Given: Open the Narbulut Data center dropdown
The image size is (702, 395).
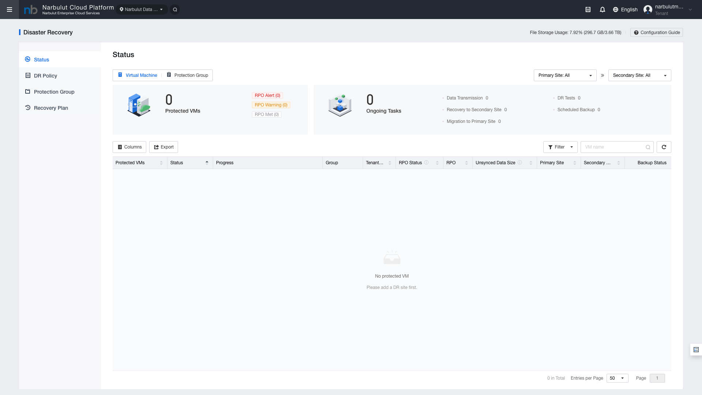Looking at the screenshot, I should click(142, 10).
